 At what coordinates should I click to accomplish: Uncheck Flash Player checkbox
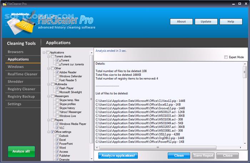(57, 88)
